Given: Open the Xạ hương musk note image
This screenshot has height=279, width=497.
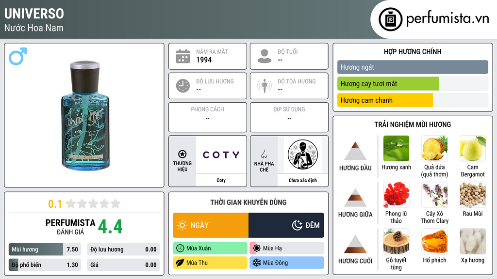Looking at the screenshot, I should click(x=473, y=241).
